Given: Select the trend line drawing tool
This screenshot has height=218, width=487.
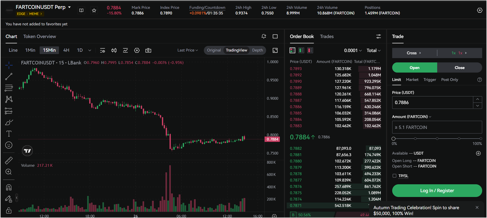Looking at the screenshot, I should pos(9,76).
